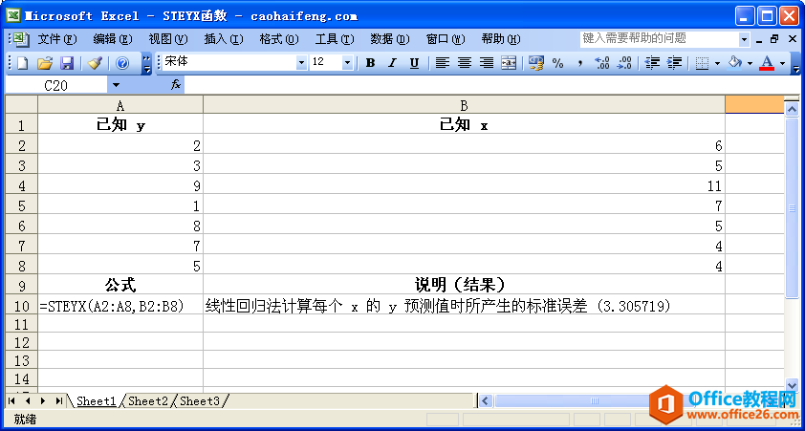Increase cell indent

(x=674, y=63)
